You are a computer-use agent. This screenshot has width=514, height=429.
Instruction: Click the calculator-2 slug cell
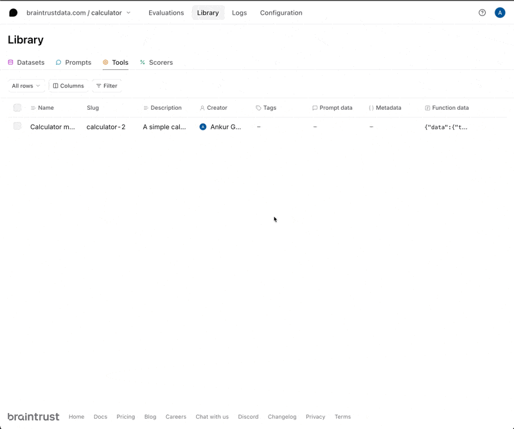106,127
